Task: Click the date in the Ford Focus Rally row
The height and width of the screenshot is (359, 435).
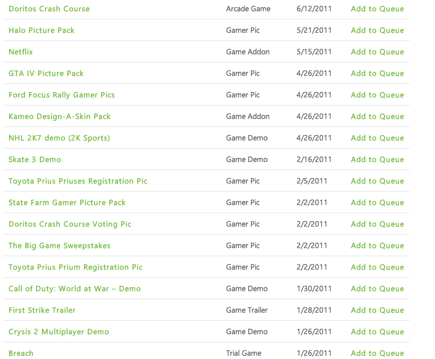Action: pos(314,95)
